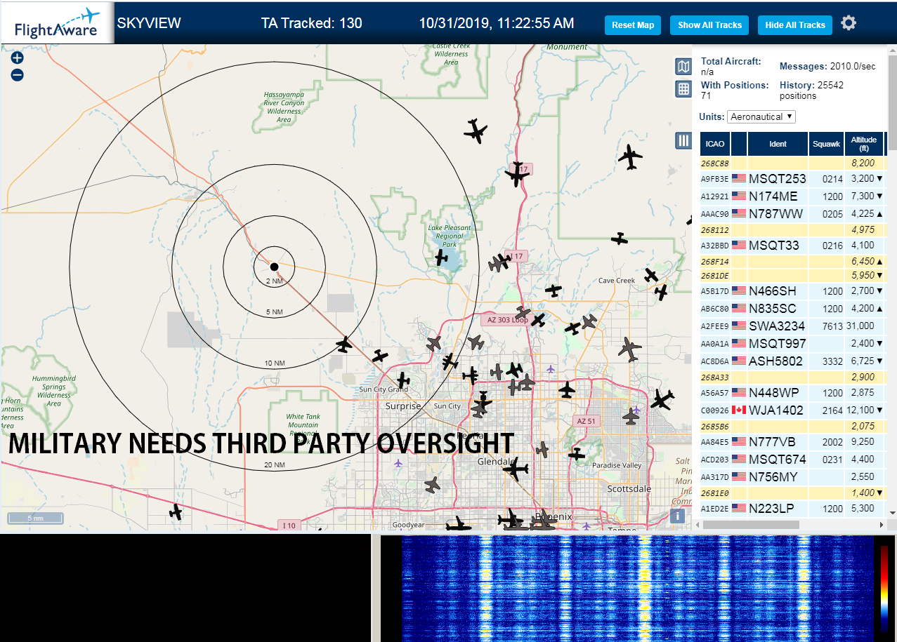Click the US flag next to SWA3234
The height and width of the screenshot is (642, 897).
tap(739, 326)
